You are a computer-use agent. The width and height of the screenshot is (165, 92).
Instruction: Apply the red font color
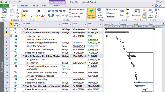42,16
